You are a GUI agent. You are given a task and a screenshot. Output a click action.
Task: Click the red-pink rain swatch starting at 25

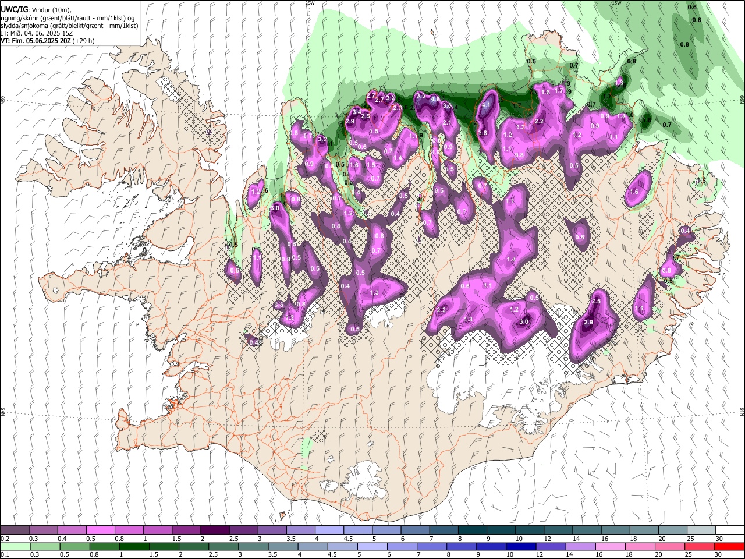coord(700,546)
